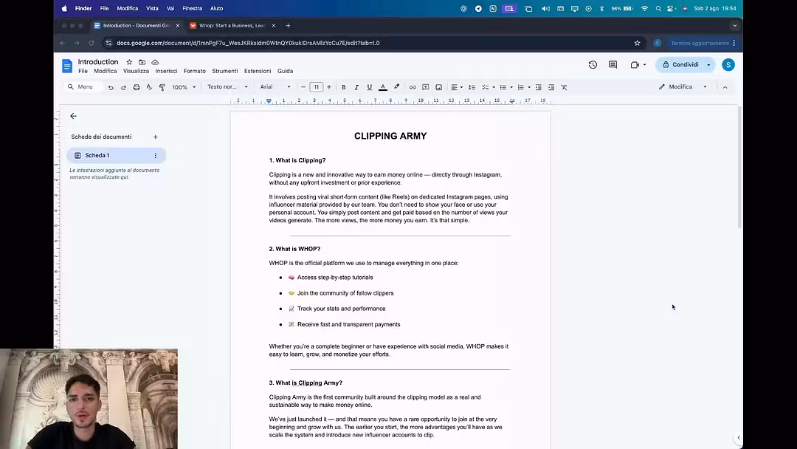
Task: Toggle italic formatting
Action: [356, 87]
